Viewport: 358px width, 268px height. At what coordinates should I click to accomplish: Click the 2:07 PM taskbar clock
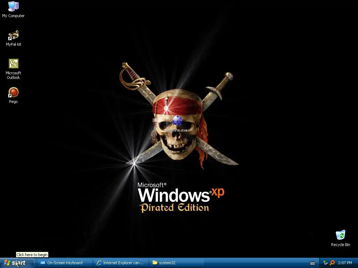point(345,263)
